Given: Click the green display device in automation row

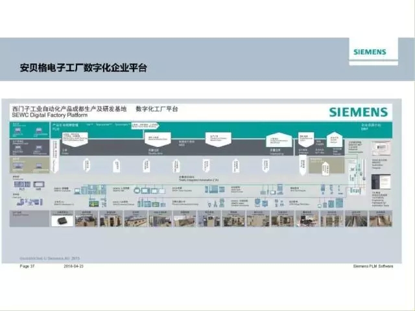Looking at the screenshot, I should 93,204.
